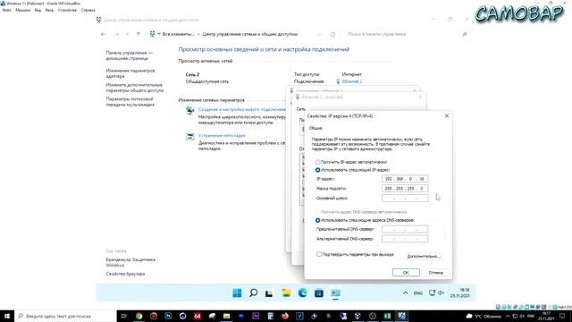Open Microsoft Store on the Windows 11 taskbar
The image size is (572, 322).
pos(319,293)
